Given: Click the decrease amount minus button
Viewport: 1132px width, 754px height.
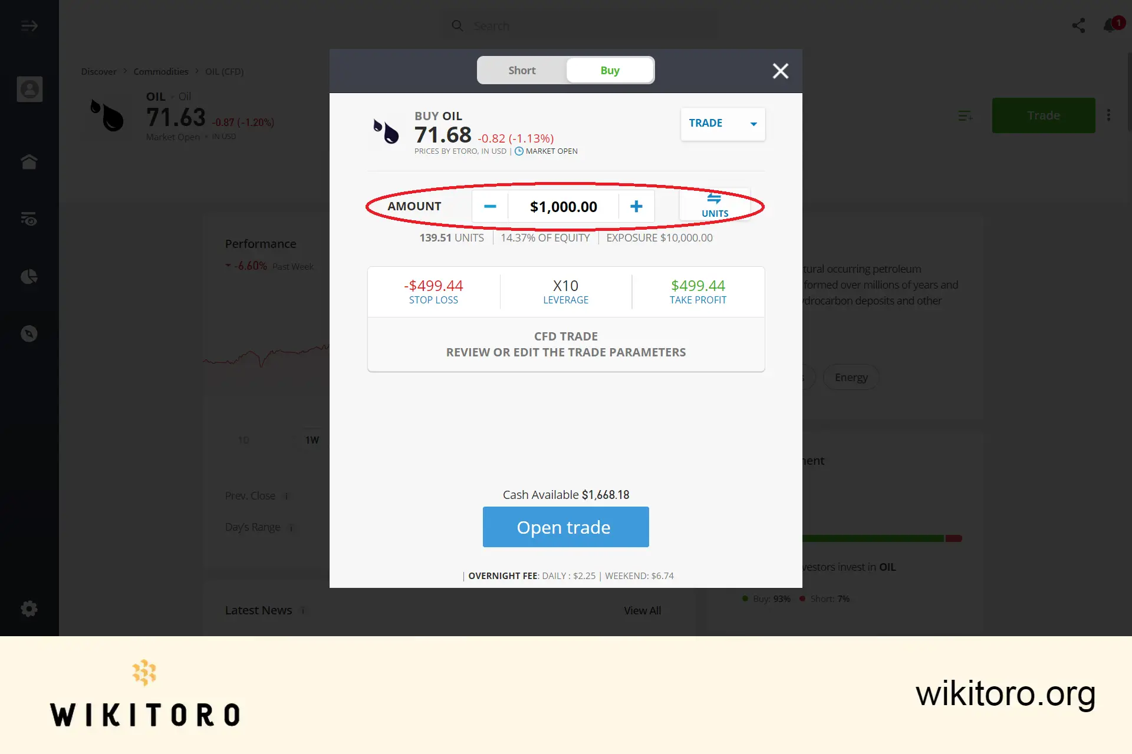Looking at the screenshot, I should [489, 206].
